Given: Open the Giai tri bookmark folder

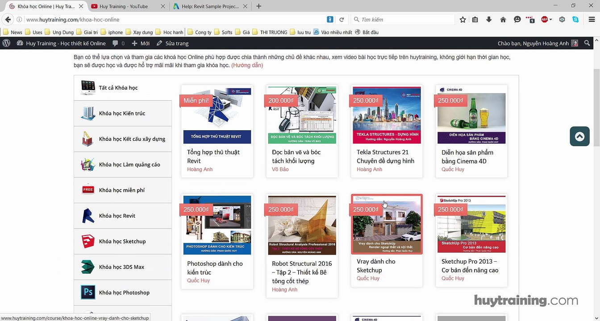Looking at the screenshot, I should (x=87, y=32).
